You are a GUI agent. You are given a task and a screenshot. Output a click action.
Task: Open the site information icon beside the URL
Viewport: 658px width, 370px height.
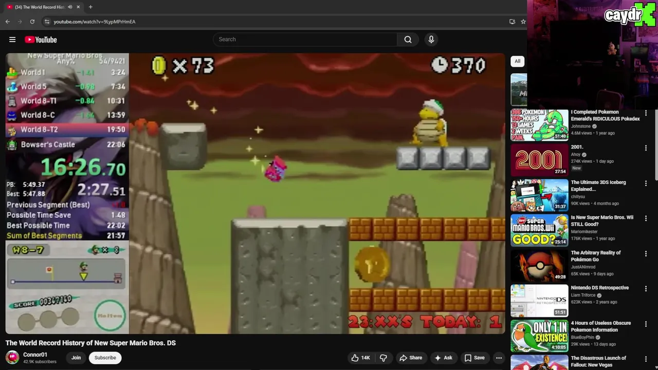(47, 22)
